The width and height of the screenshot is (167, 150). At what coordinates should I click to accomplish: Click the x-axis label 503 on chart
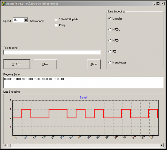click(x=89, y=137)
